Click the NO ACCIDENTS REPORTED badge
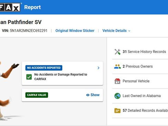 point(44,68)
